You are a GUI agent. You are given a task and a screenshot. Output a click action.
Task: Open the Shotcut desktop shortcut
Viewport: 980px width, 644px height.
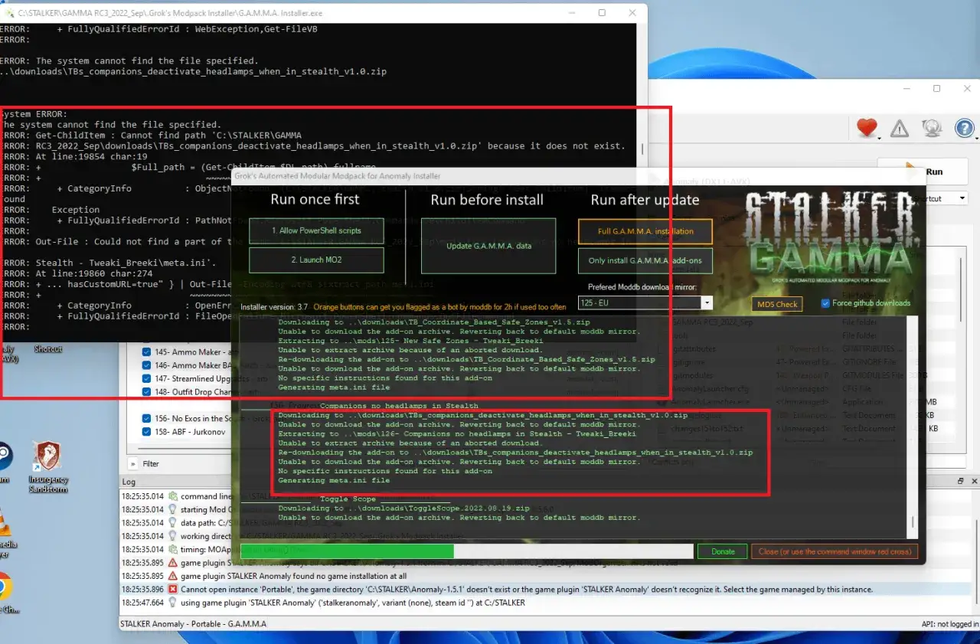[47, 348]
